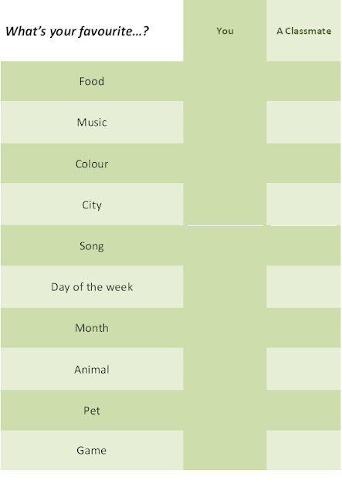
Task: Select the "You" column header
Action: (x=225, y=31)
